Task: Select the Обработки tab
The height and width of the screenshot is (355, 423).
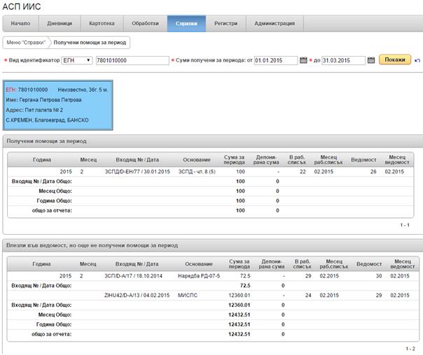Action: click(145, 23)
